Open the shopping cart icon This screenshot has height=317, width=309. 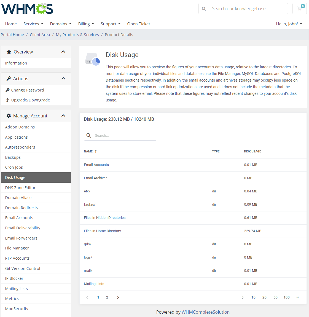(300, 9)
